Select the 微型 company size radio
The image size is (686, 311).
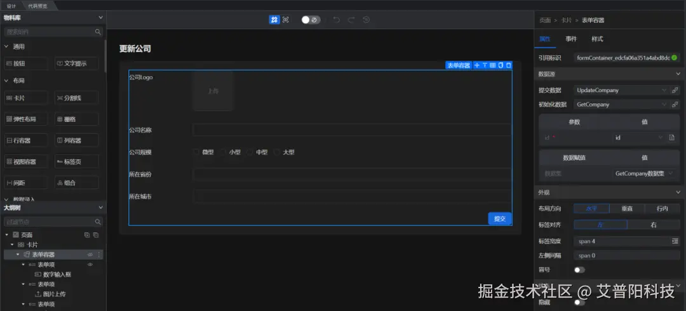196,152
